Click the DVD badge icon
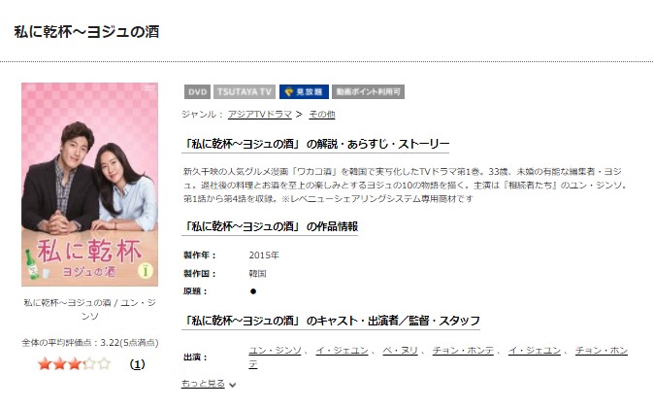Viewport: 654px width, 408px height. pyautogui.click(x=197, y=92)
